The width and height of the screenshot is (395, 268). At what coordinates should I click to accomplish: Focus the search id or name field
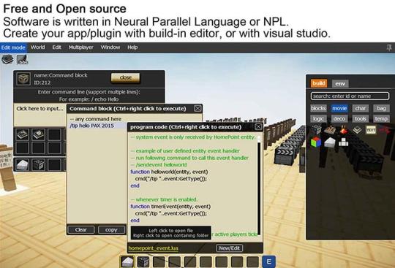350,96
